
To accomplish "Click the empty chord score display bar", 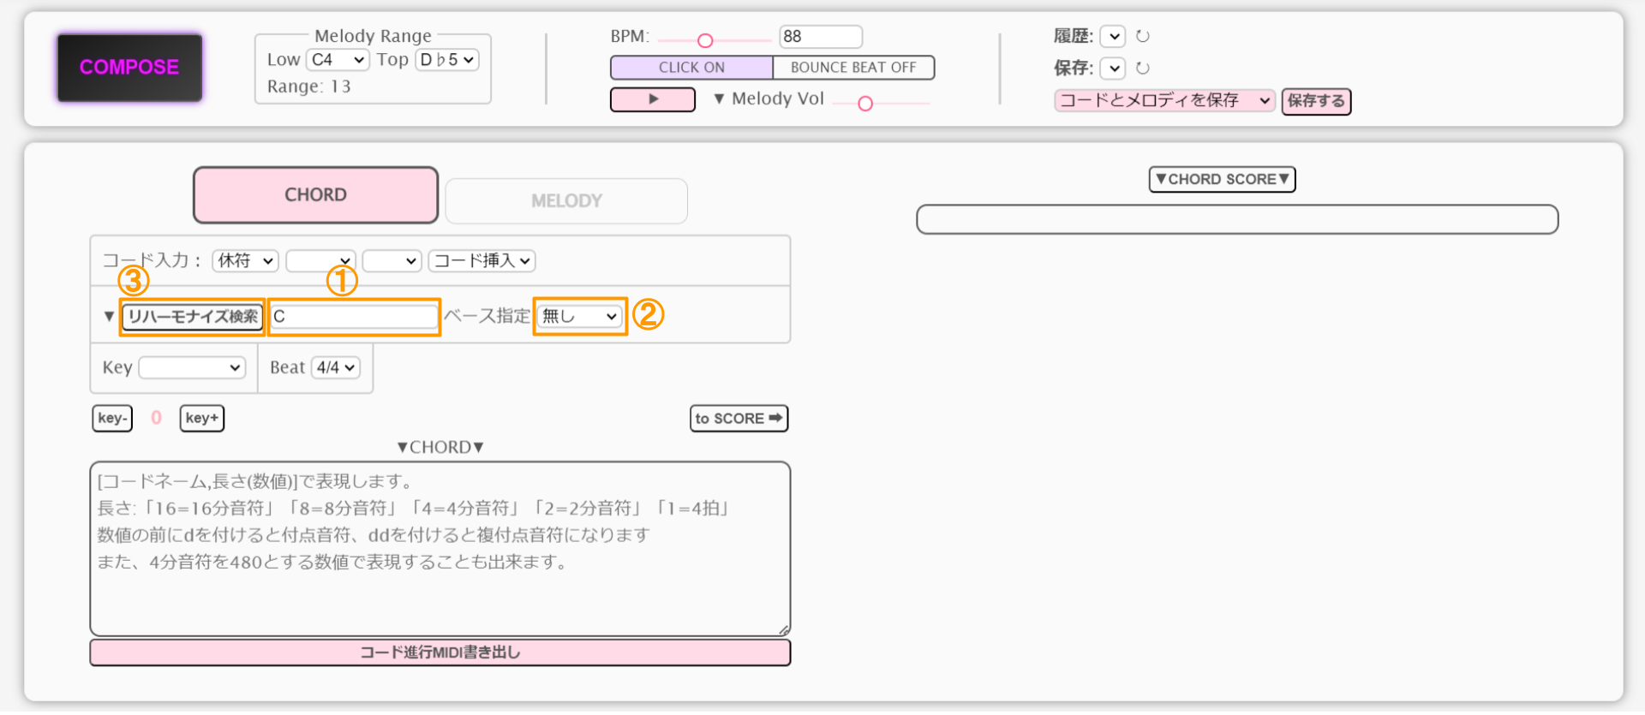I will (1237, 220).
